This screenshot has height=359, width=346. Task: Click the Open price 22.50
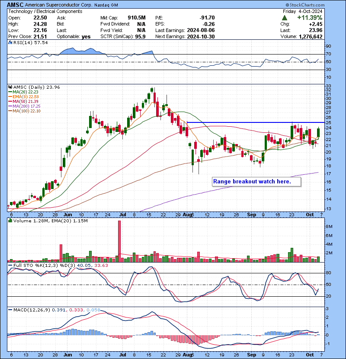(40, 18)
